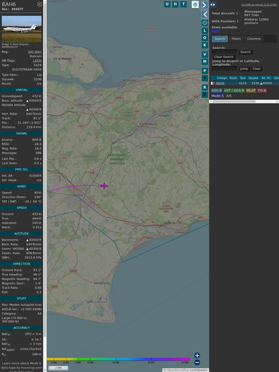Click the GLF6 type cell in table
The image size is (279, 372).
[x=243, y=83]
